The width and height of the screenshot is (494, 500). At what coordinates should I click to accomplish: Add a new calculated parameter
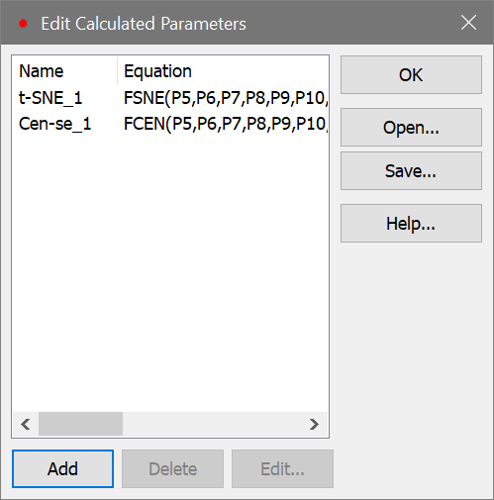click(x=62, y=468)
